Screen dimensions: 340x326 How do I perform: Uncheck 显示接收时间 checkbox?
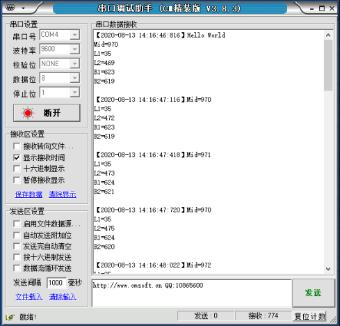coord(17,157)
